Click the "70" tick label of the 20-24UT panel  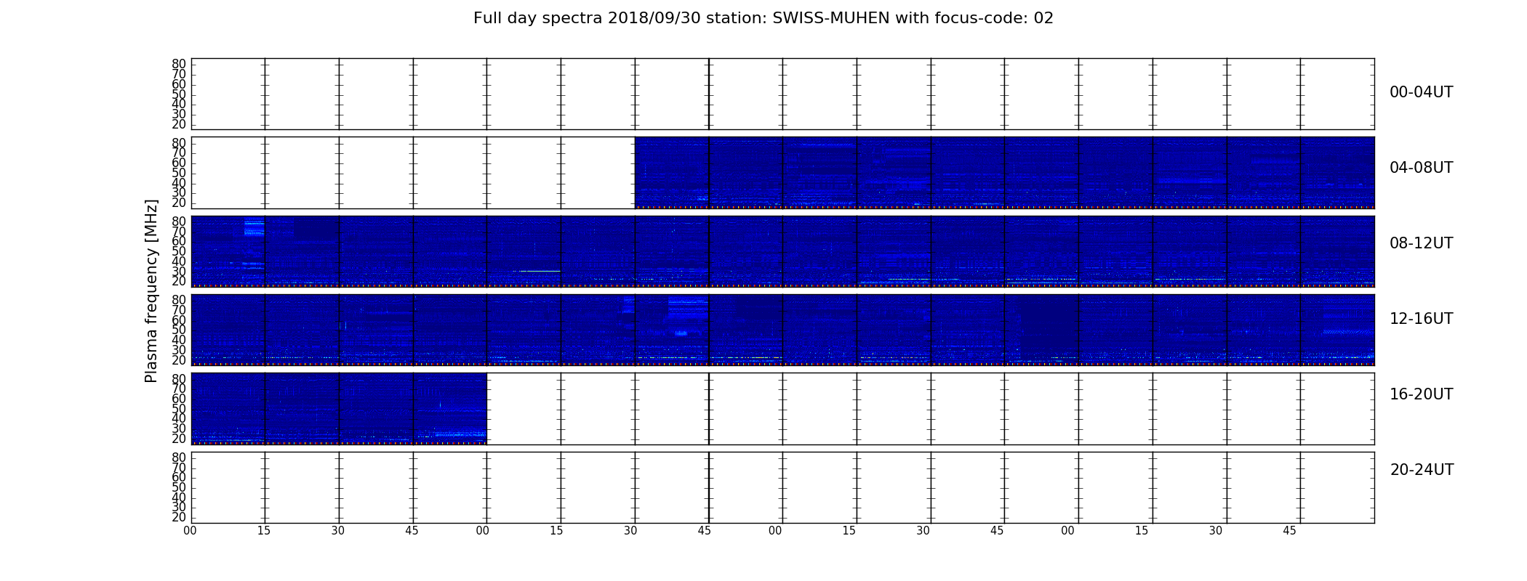click(x=179, y=468)
